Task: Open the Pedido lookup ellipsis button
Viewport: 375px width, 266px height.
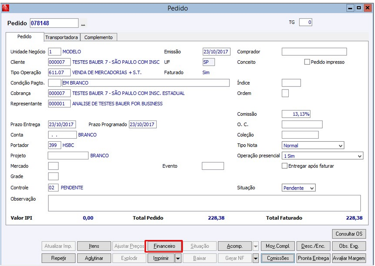Action: (83, 24)
